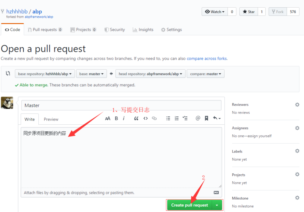Open the Milestone gear settings
This screenshot has height=212, width=304.
(x=297, y=198)
